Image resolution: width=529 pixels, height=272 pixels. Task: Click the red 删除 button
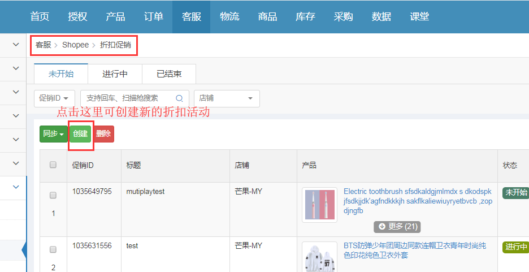(103, 134)
